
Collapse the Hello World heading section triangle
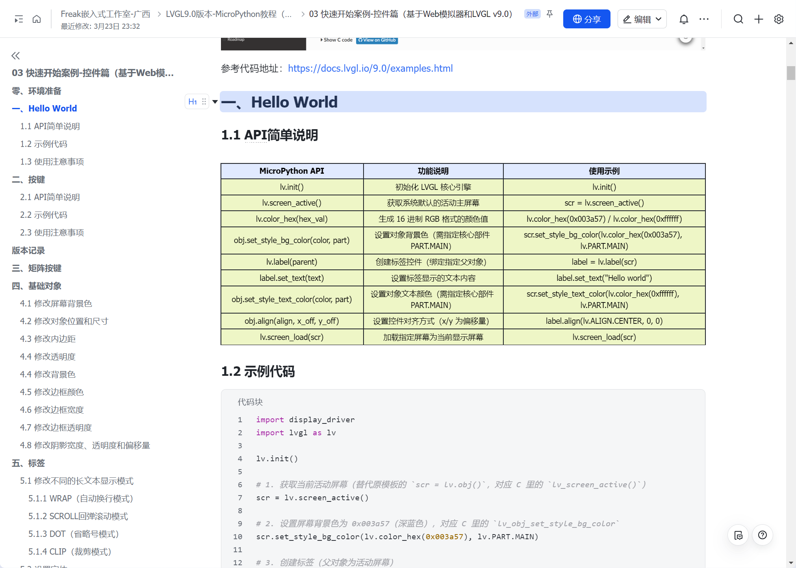click(215, 102)
